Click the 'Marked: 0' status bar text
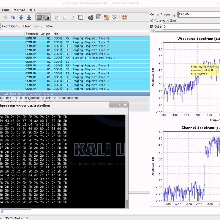This screenshot has height=220, width=220. pyautogui.click(x=21, y=218)
